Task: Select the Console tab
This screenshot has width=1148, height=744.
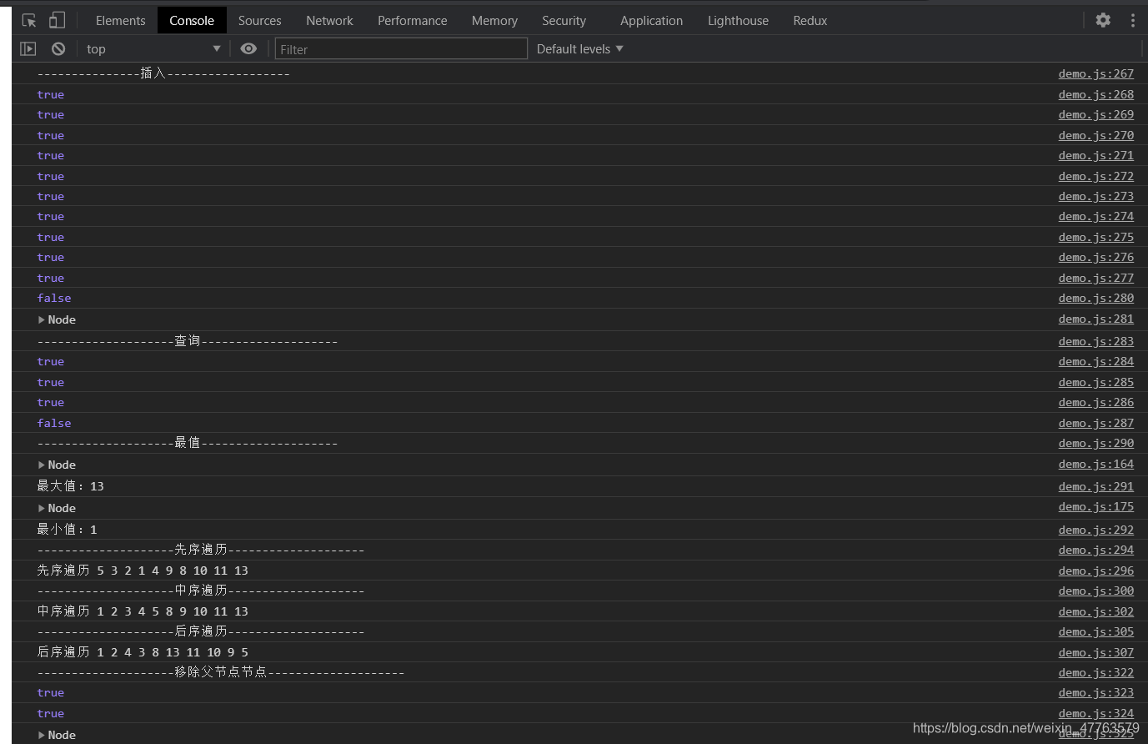Action: point(192,20)
